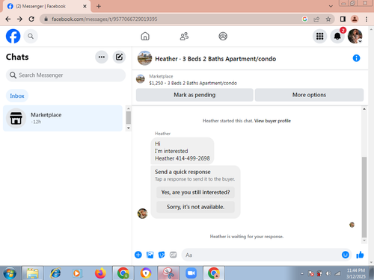Go to the Home icon
The image size is (374, 280).
145,37
